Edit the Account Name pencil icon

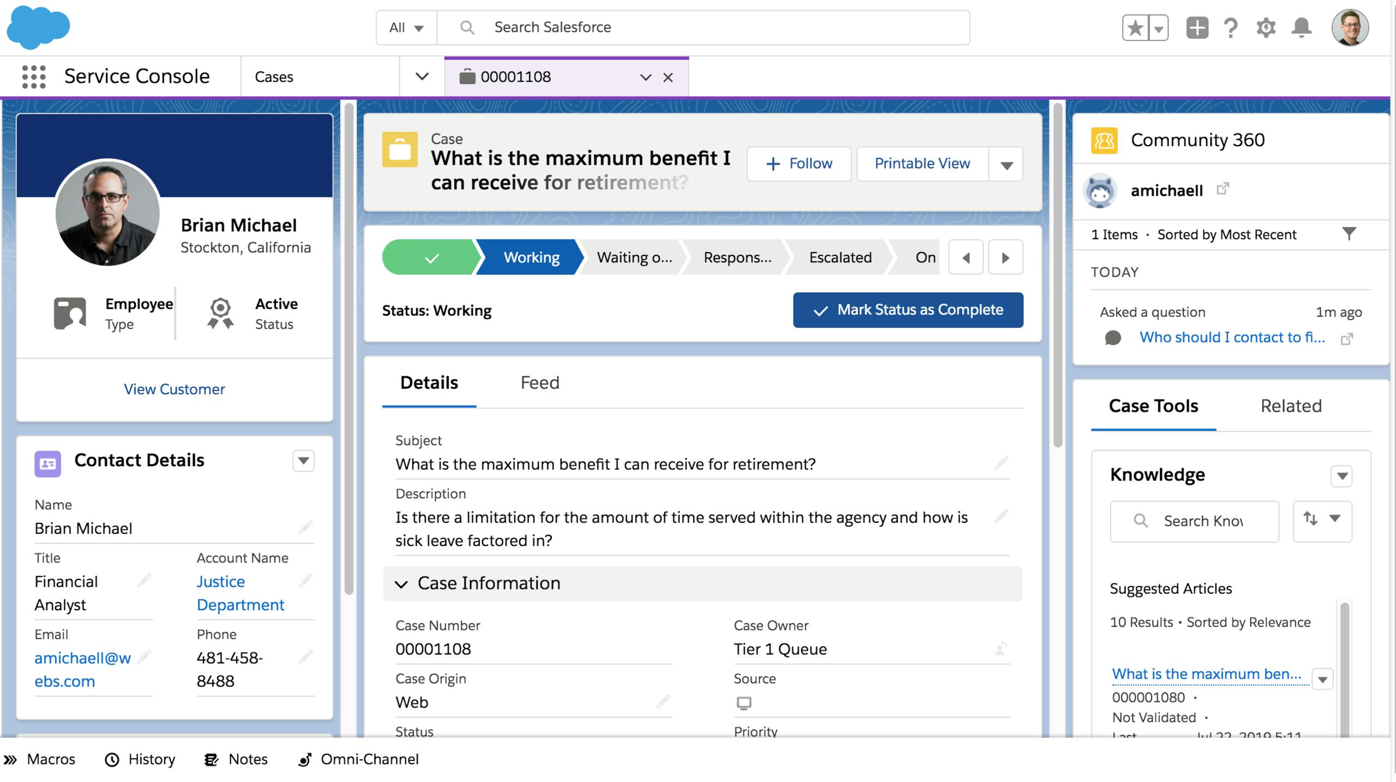point(305,580)
